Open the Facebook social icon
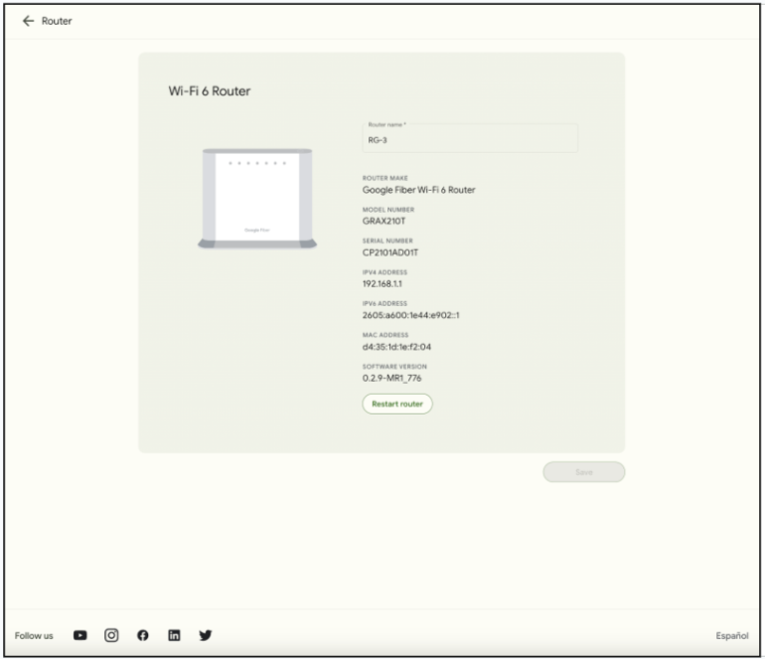The image size is (765, 659). point(142,635)
